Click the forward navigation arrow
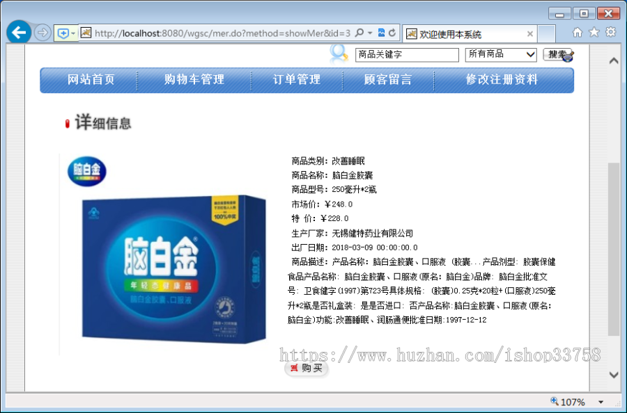Screen dimensions: 627x413 (42, 32)
